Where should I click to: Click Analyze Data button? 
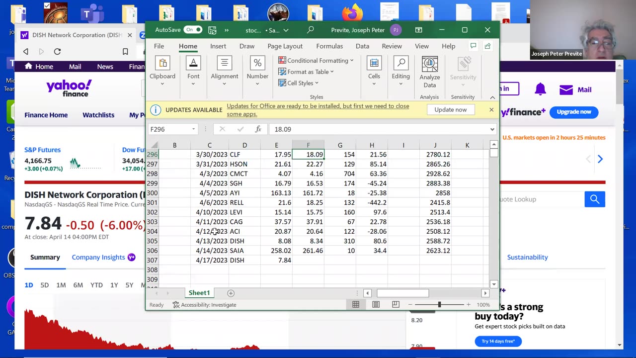coord(430,73)
